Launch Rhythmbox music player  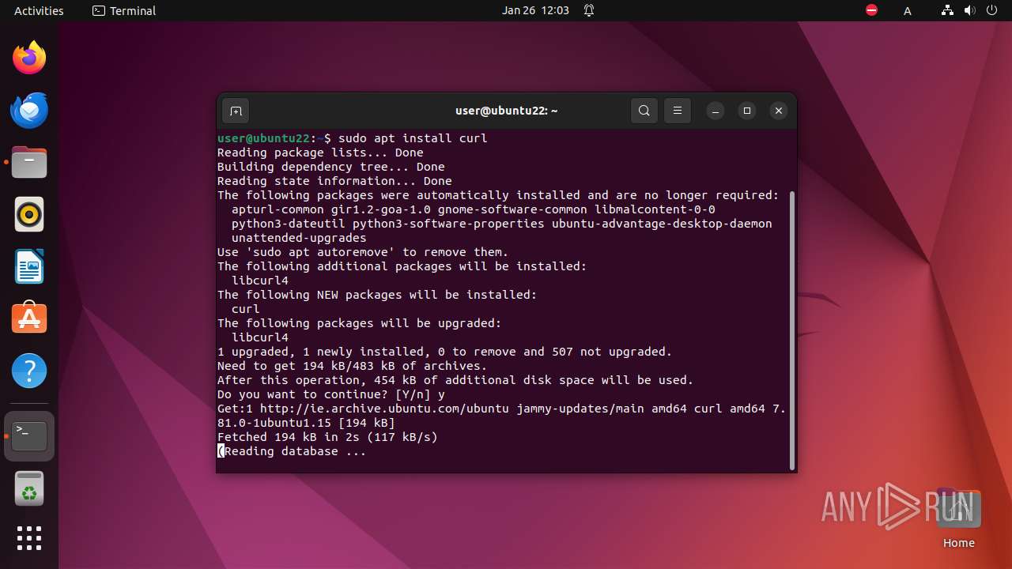29,214
